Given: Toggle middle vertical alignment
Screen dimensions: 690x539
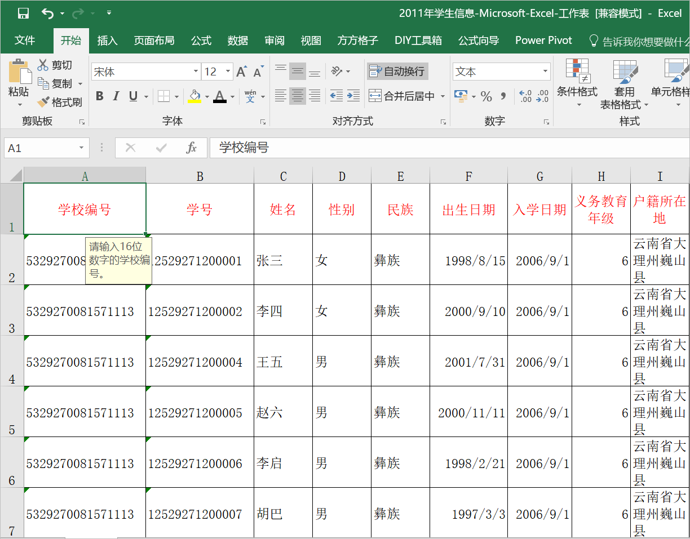Looking at the screenshot, I should 298,71.
